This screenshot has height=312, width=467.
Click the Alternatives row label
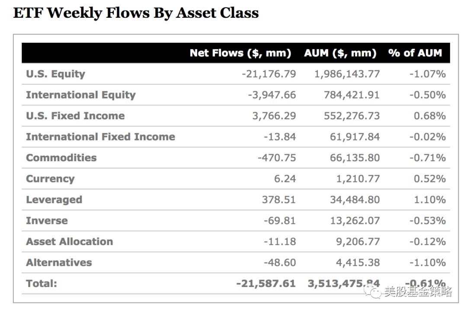click(x=59, y=263)
